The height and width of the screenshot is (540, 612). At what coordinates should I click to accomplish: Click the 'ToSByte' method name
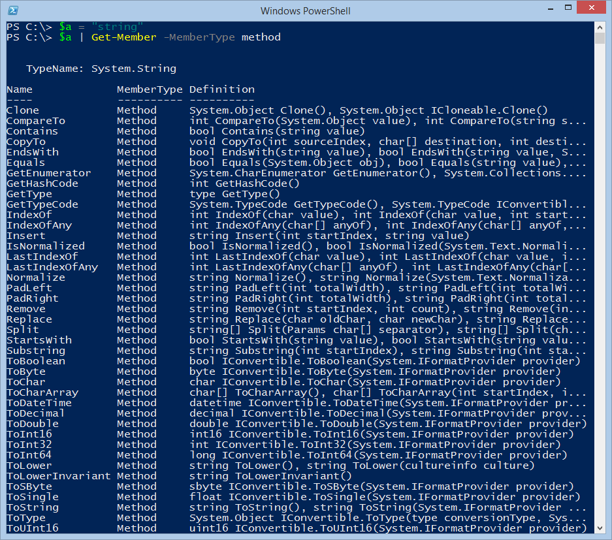29,486
